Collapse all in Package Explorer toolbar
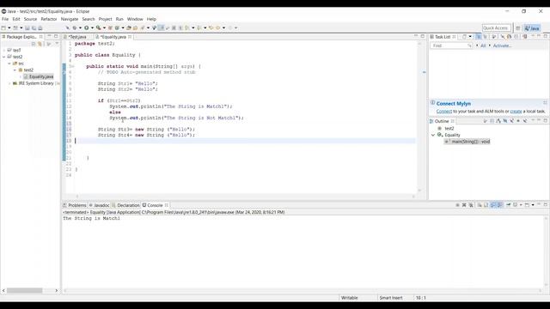This screenshot has height=309, width=550. pyautogui.click(x=34, y=44)
